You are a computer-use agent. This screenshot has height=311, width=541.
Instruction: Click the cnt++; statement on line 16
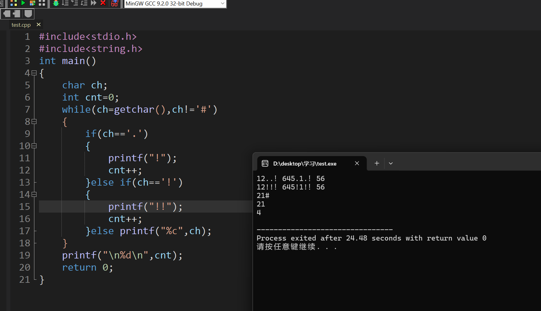pos(125,219)
